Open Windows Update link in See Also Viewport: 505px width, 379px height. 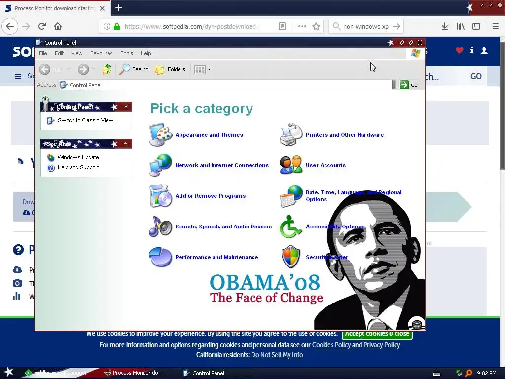pyautogui.click(x=78, y=157)
